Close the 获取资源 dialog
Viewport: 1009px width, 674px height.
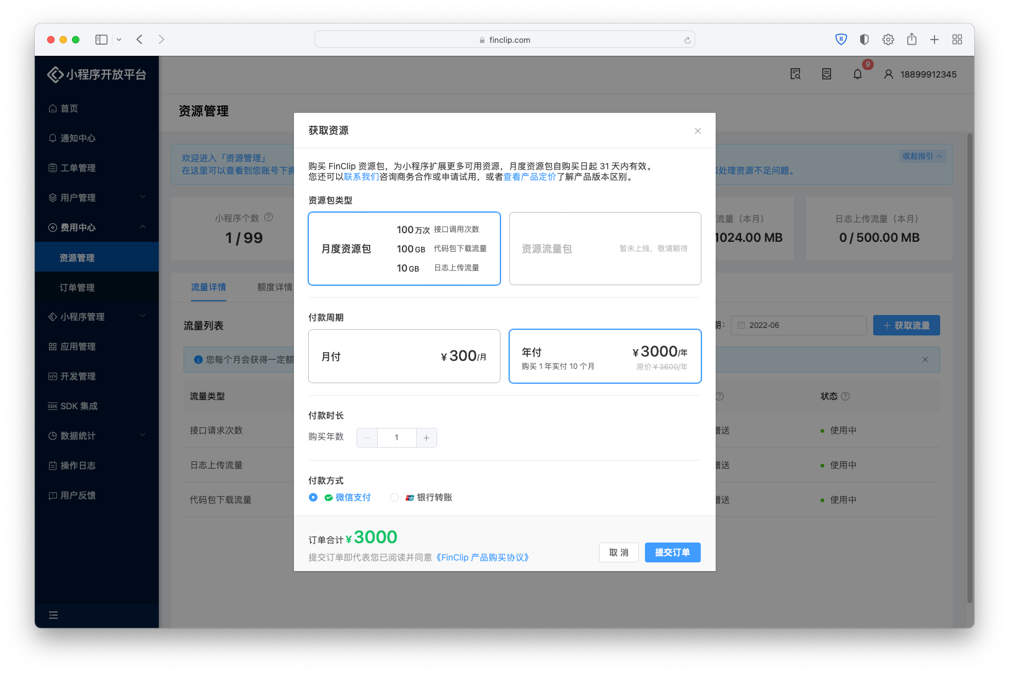698,131
